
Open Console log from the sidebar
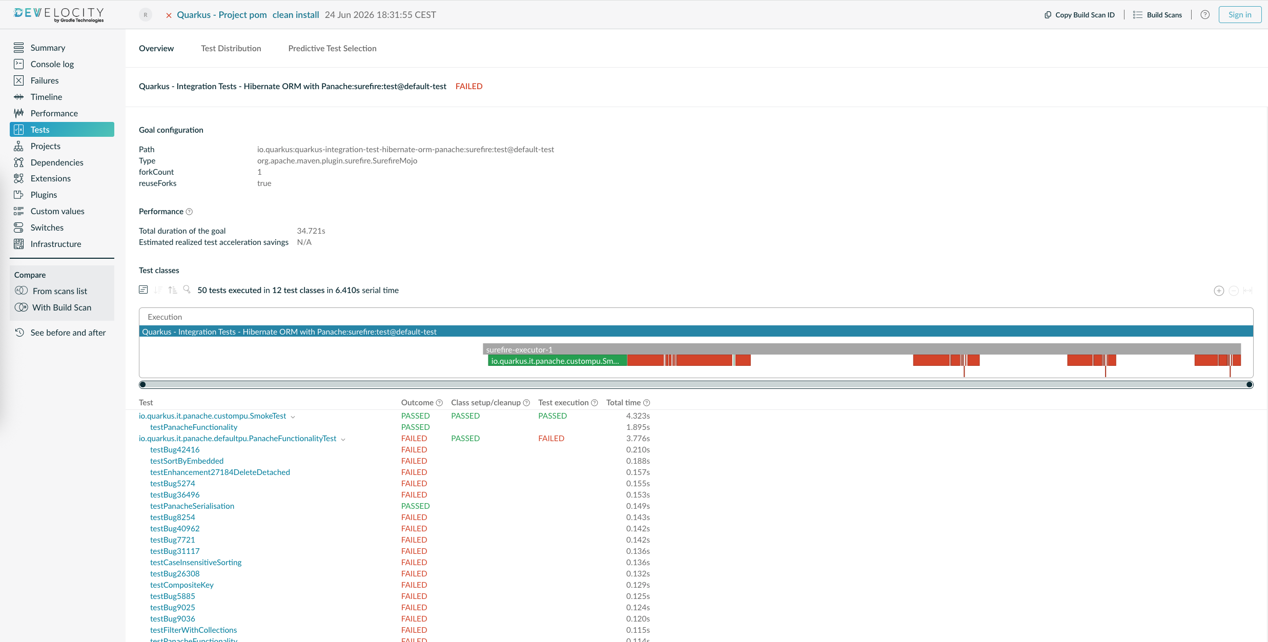click(x=52, y=64)
